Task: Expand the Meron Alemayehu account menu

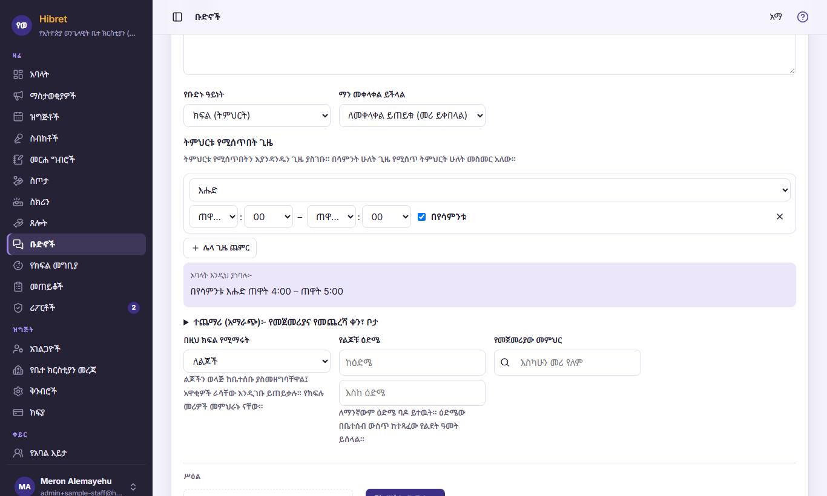Action: pyautogui.click(x=76, y=486)
